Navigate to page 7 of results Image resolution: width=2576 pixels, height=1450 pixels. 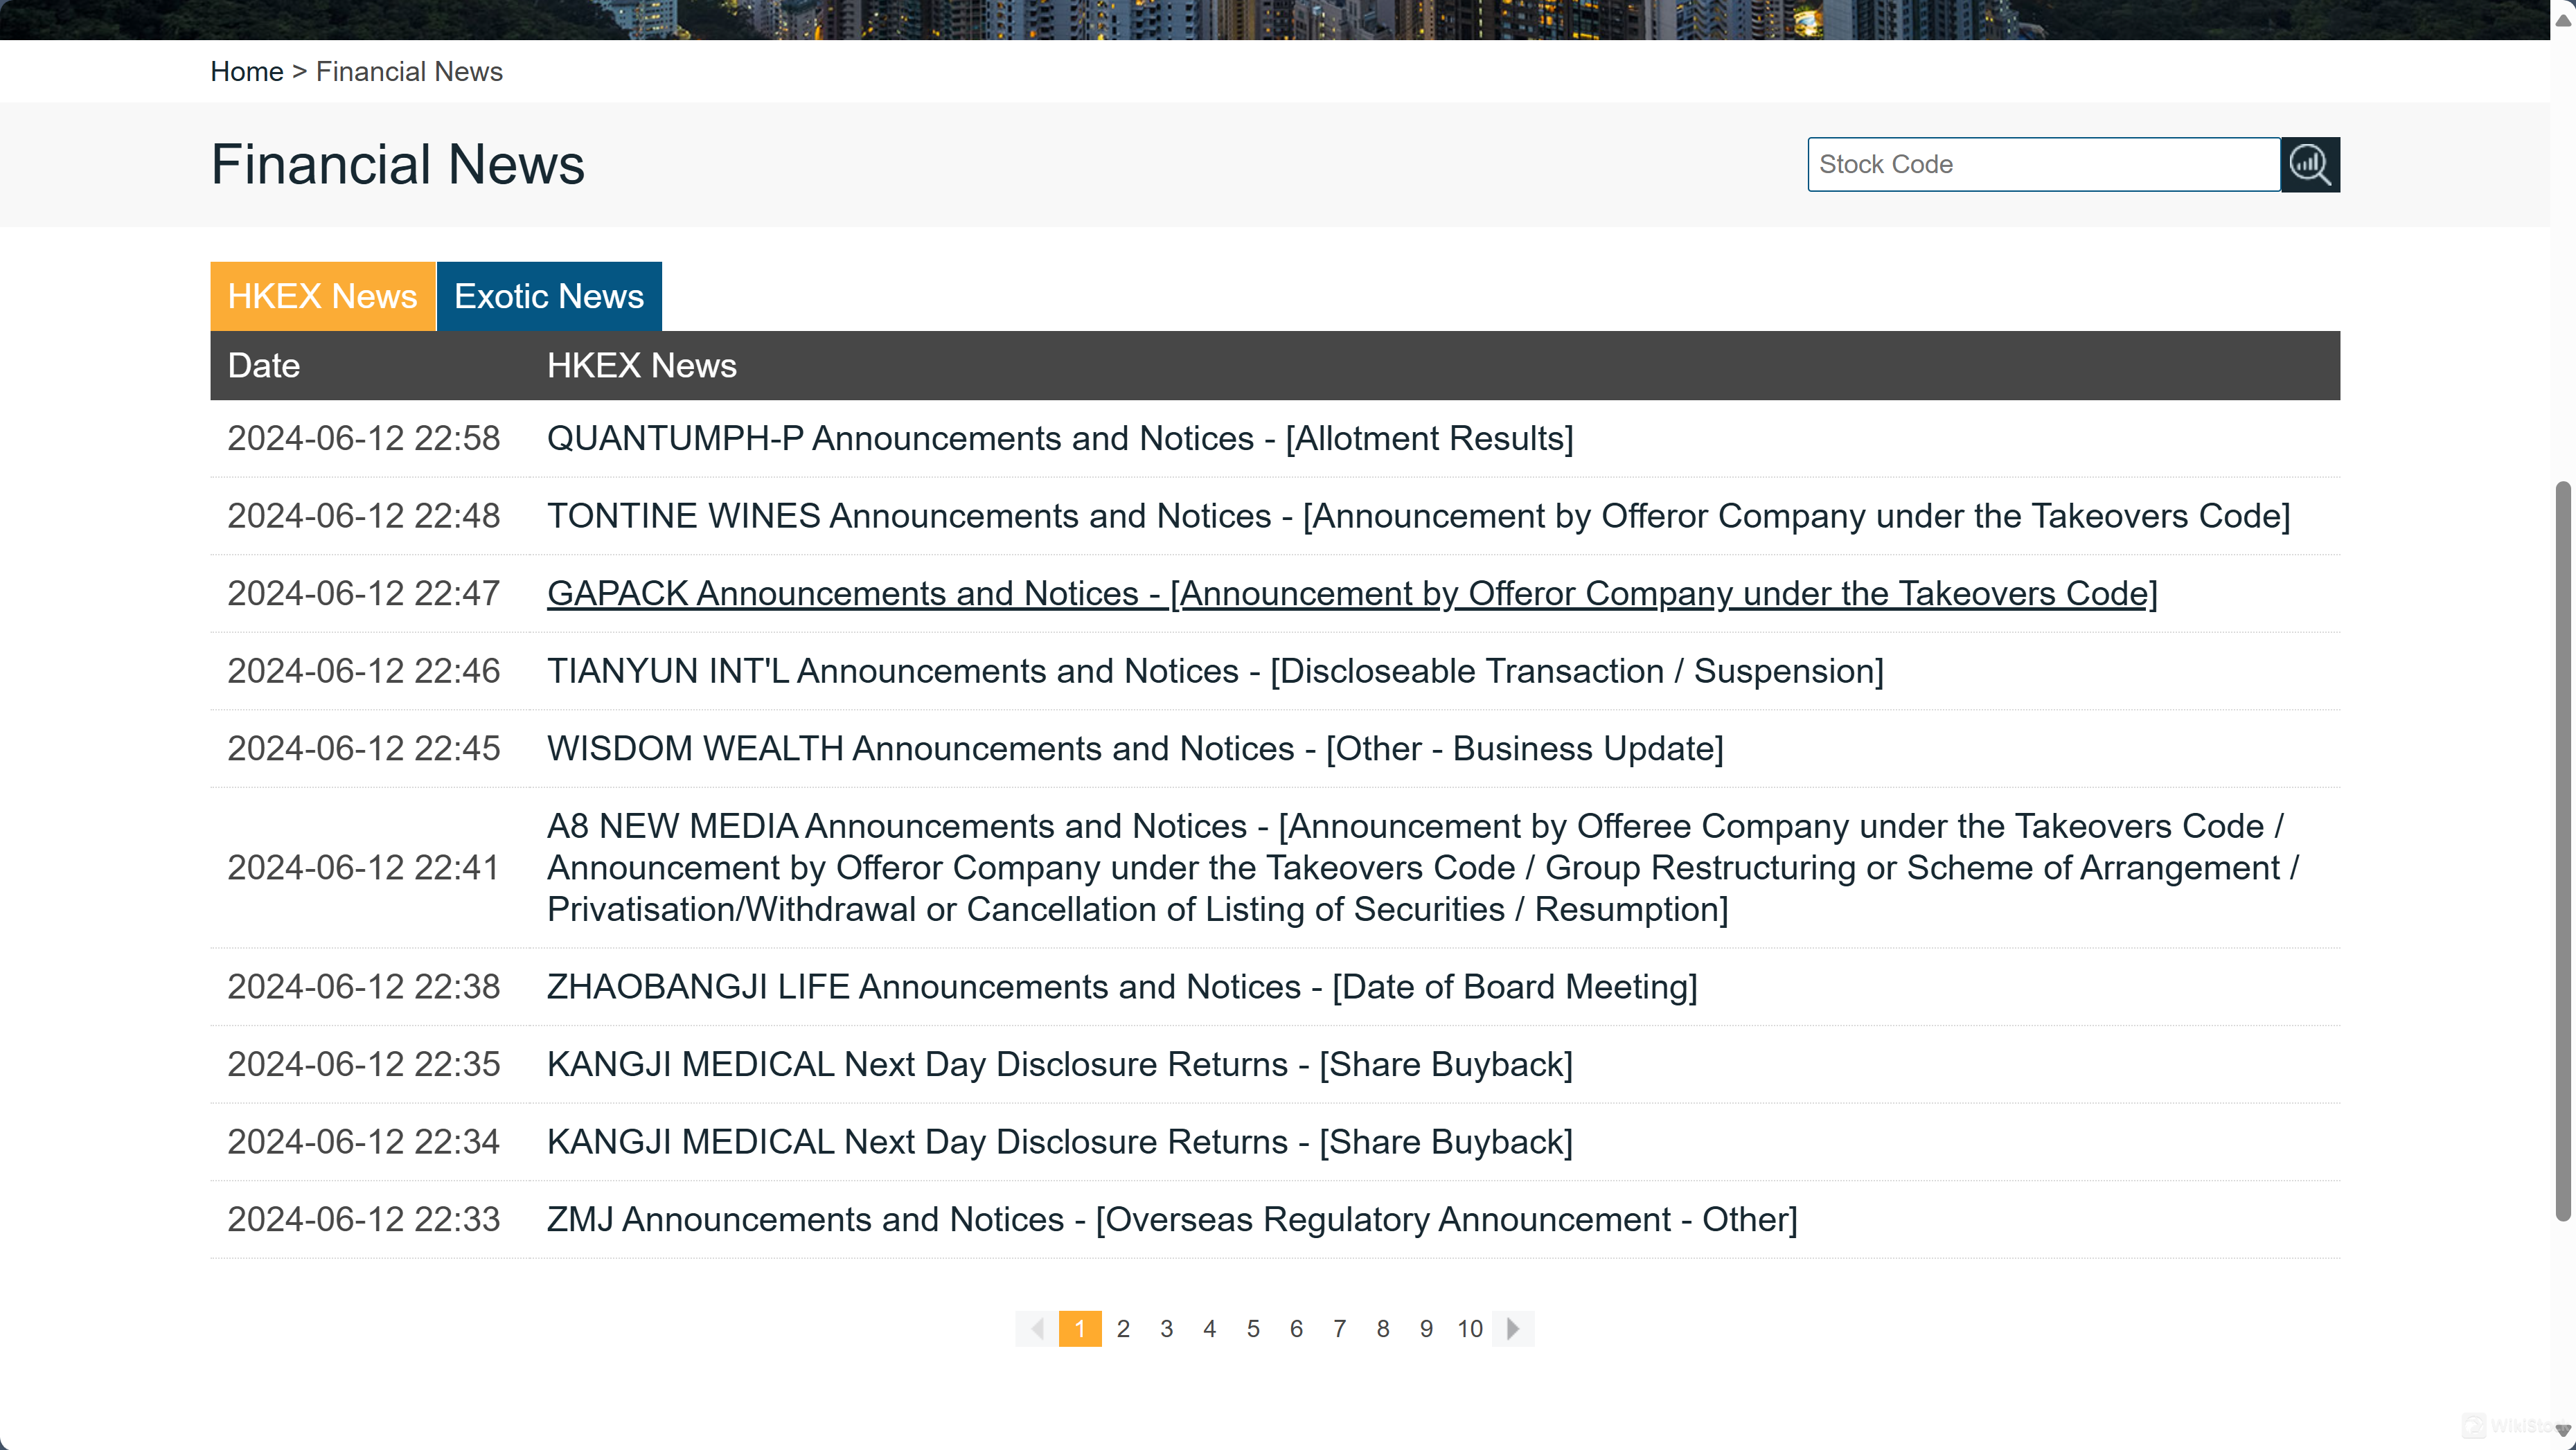1340,1328
